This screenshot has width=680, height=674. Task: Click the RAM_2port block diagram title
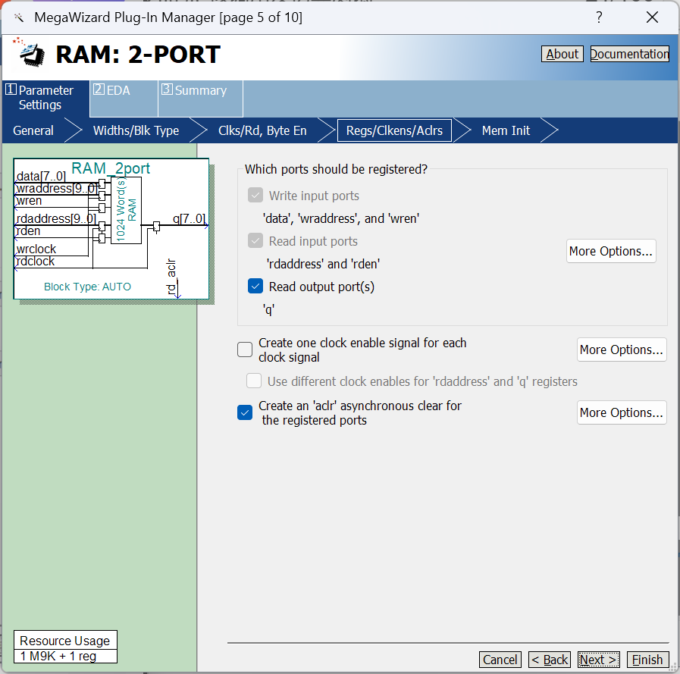(x=111, y=168)
